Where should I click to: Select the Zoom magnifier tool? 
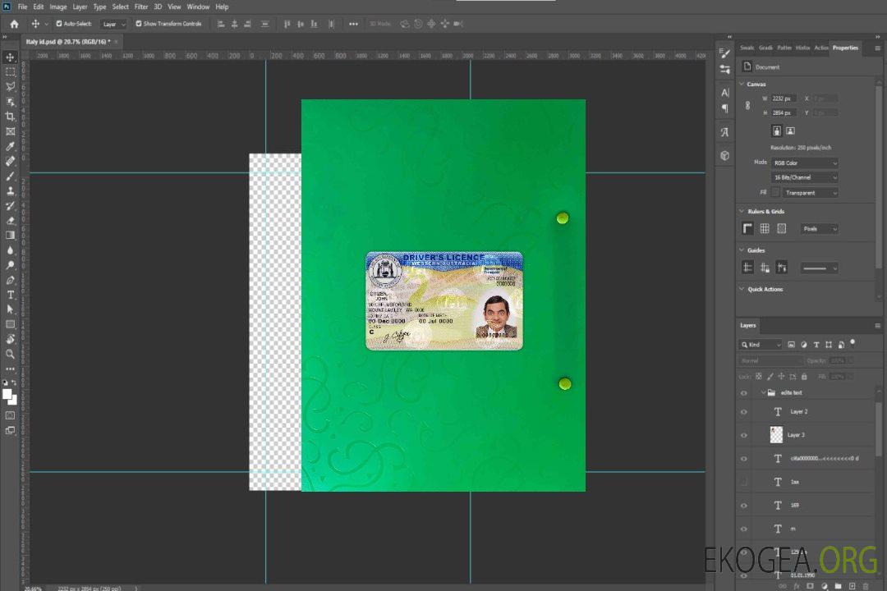tap(10, 354)
